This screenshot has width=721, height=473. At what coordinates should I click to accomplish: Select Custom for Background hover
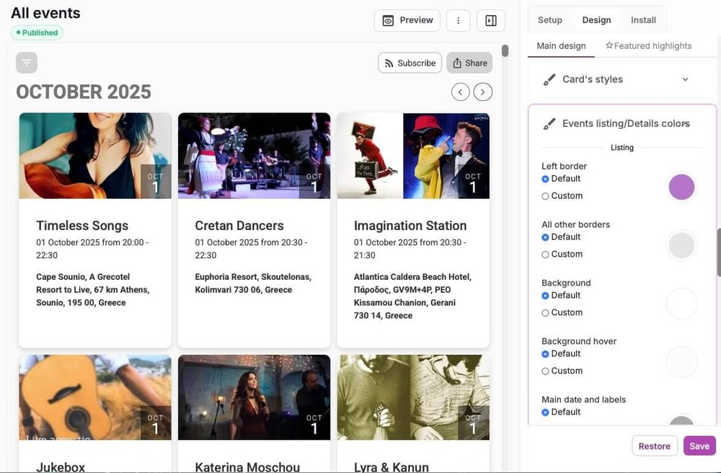(545, 371)
